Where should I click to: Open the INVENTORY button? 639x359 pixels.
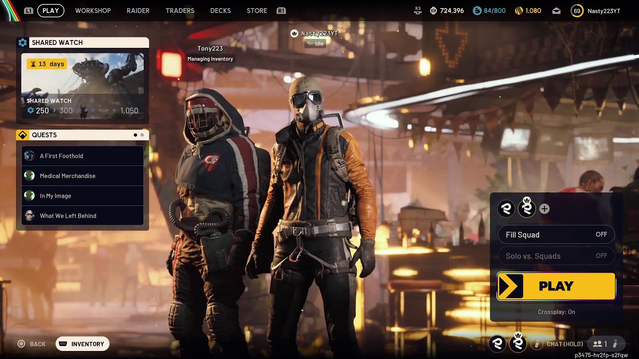point(82,344)
